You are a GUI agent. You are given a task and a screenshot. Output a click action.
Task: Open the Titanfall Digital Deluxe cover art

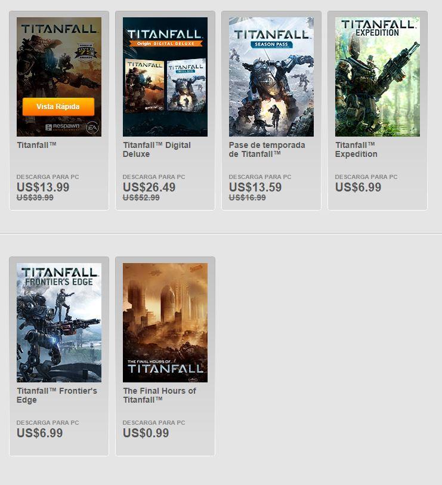(x=165, y=77)
